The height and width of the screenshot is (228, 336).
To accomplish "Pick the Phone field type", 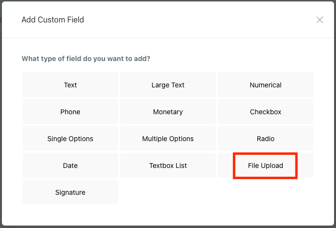I will (70, 112).
